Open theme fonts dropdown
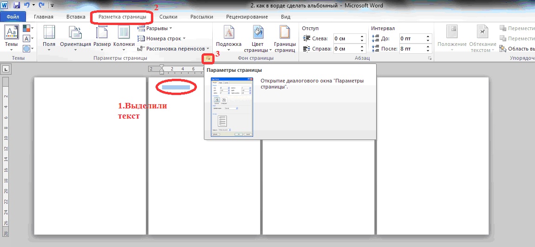This screenshot has height=247, width=535. point(28,38)
